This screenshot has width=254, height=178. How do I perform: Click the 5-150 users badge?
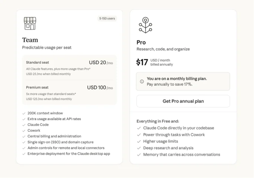(x=107, y=18)
